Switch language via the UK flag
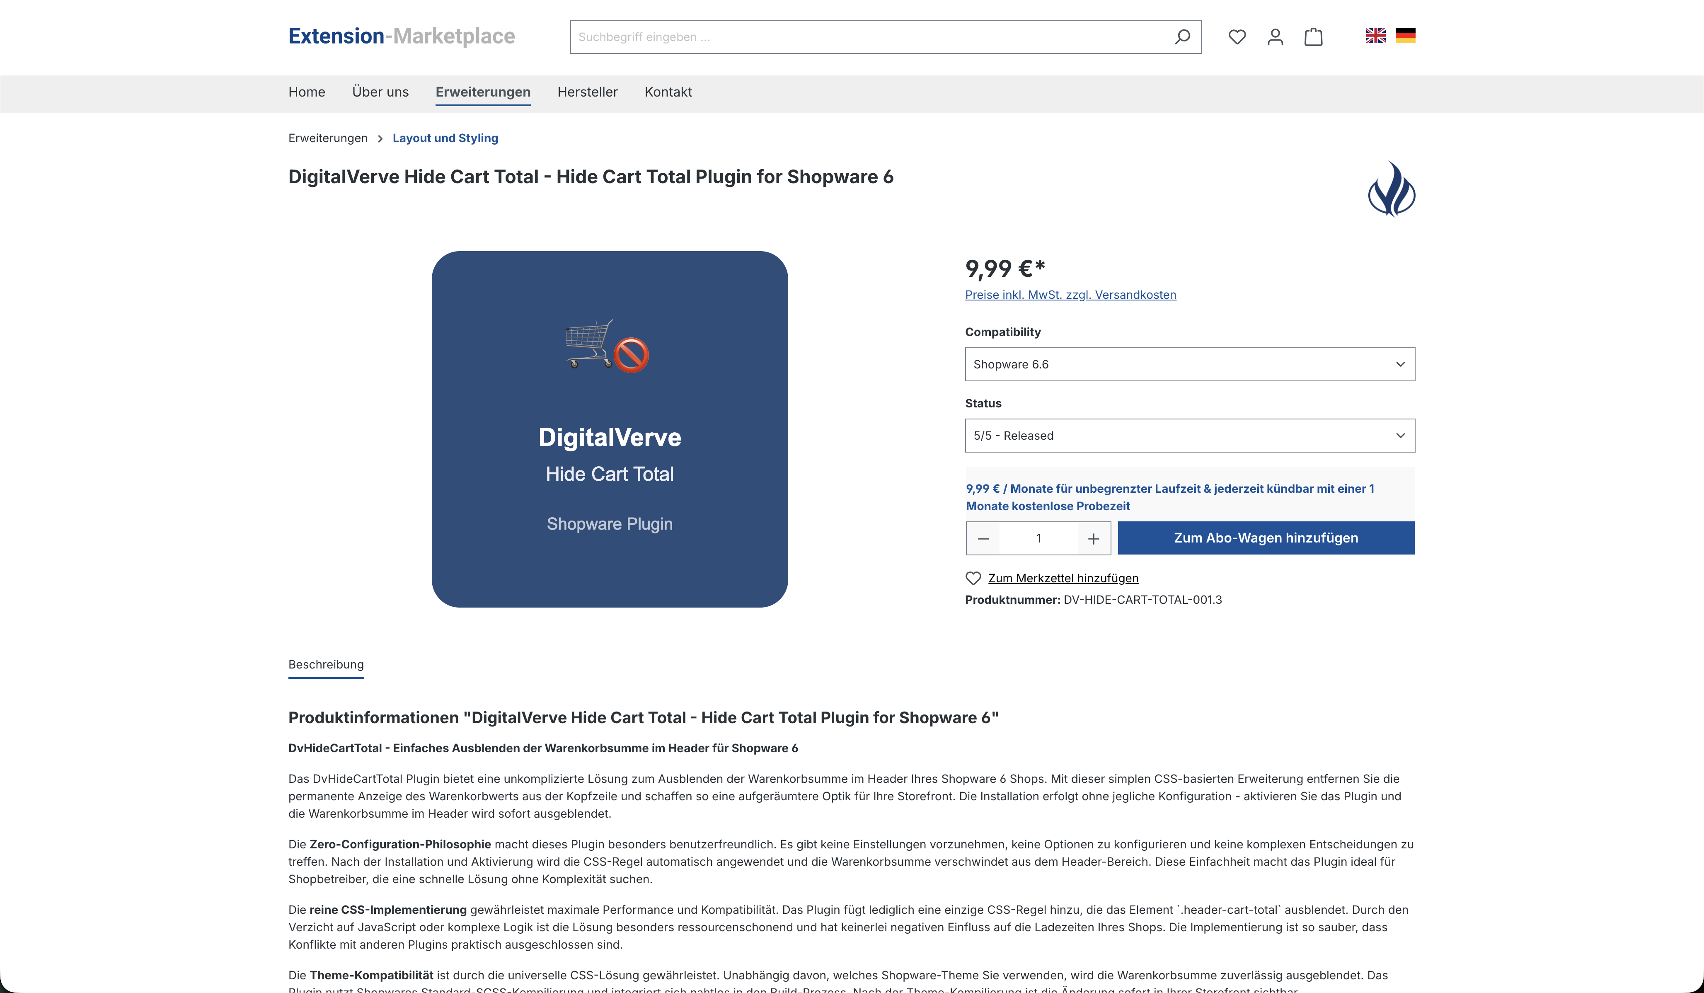1704x993 pixels. tap(1375, 35)
